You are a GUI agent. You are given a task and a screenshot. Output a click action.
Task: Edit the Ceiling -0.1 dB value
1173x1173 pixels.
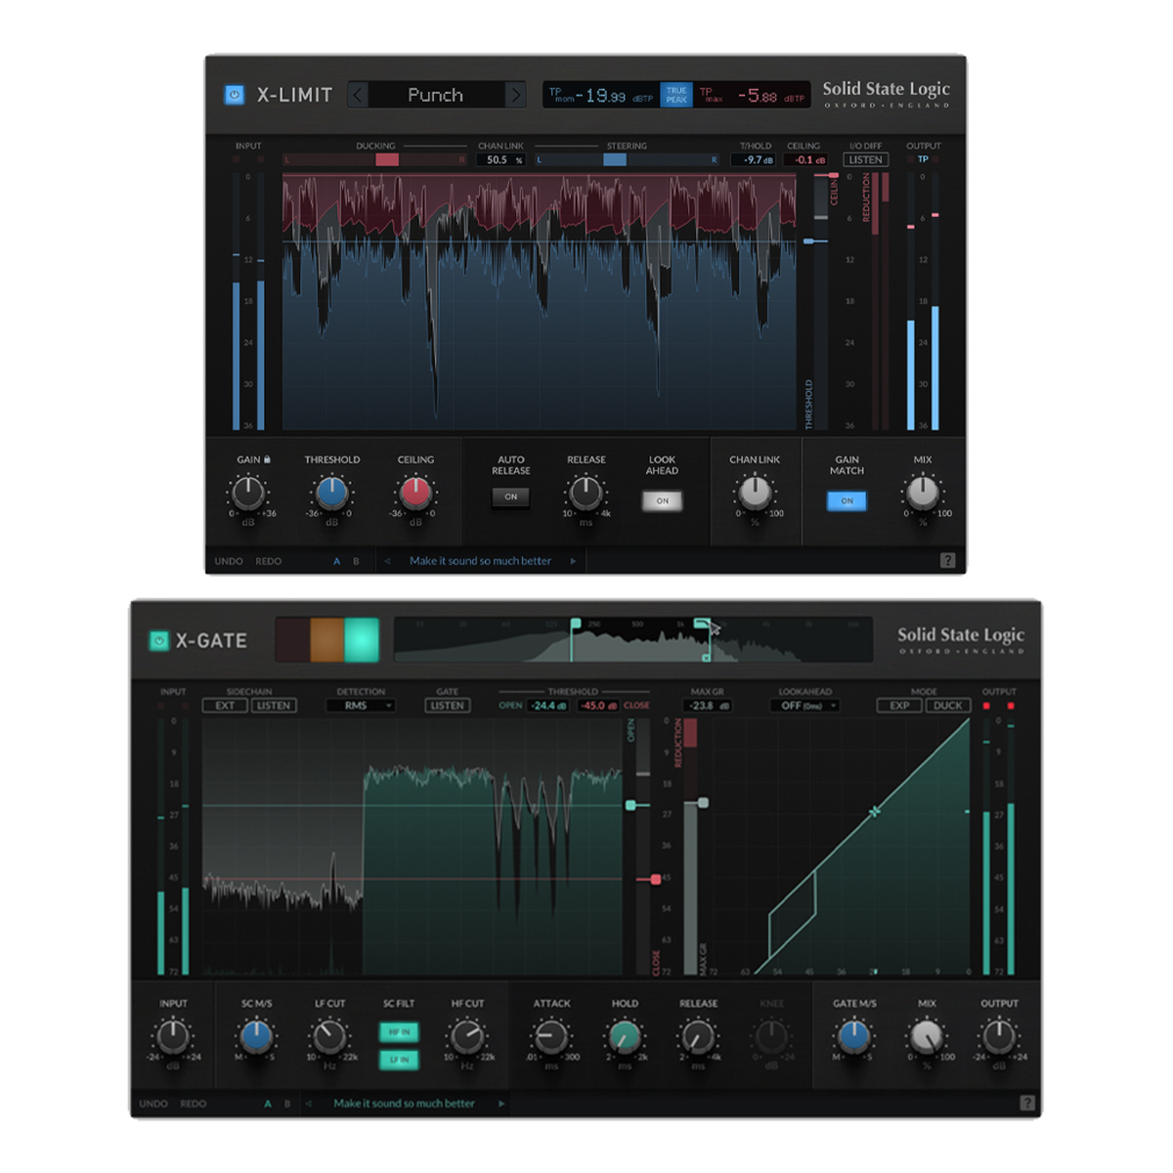pos(807,159)
